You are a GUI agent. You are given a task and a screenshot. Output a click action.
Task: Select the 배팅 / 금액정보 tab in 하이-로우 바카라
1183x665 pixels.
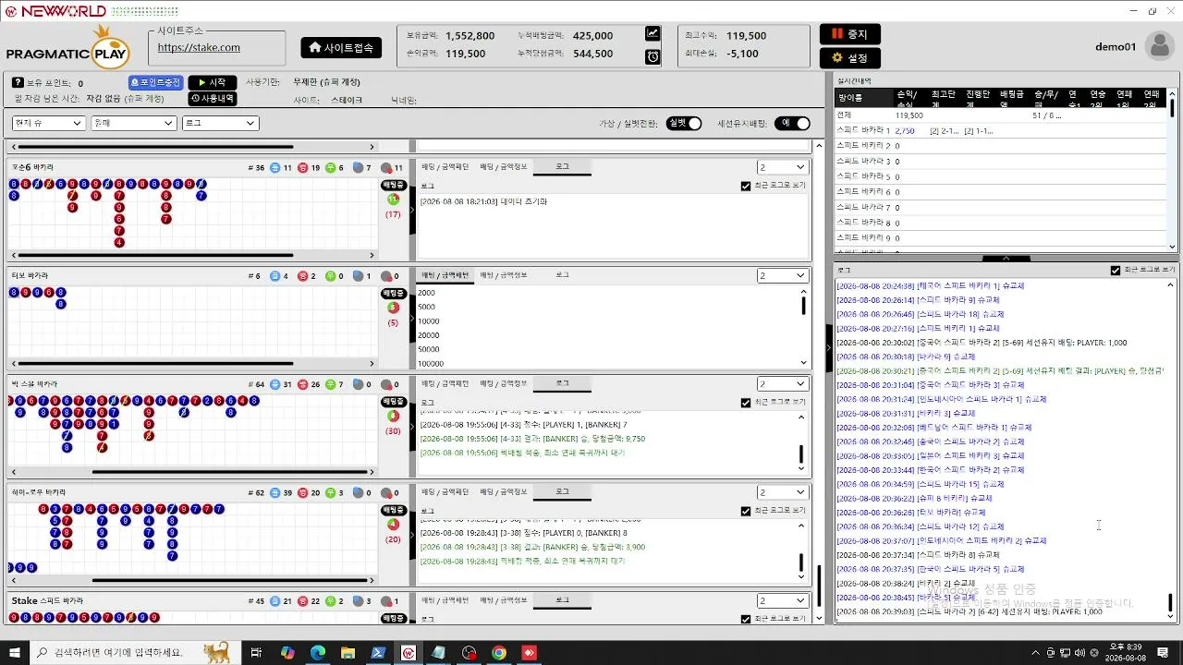504,492
